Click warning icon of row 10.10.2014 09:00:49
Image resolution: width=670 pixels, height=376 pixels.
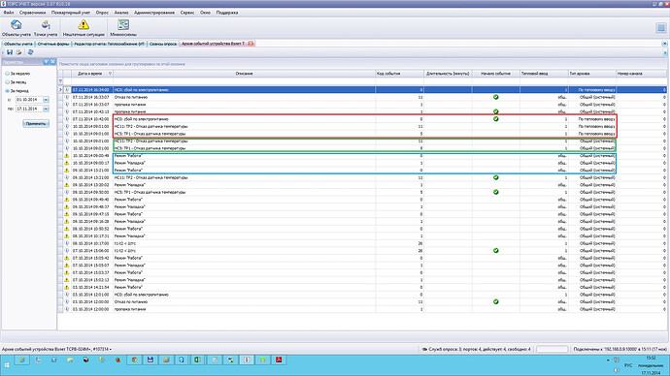(x=67, y=156)
